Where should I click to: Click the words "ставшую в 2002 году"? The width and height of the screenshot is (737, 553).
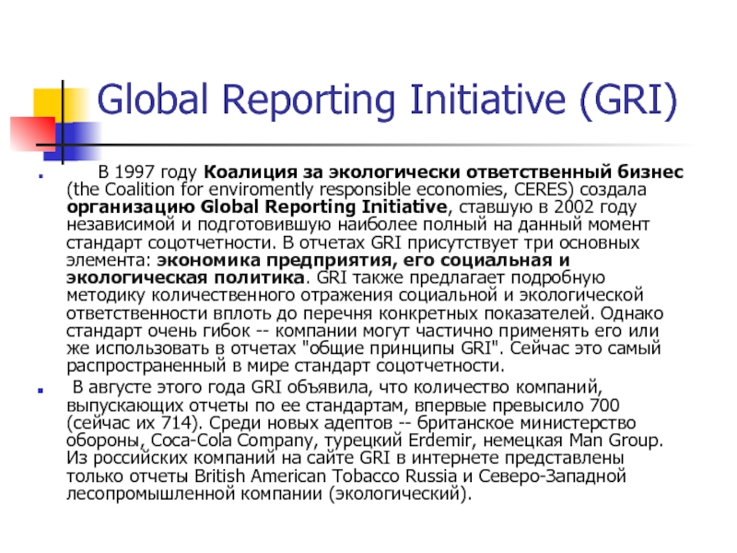click(x=547, y=207)
